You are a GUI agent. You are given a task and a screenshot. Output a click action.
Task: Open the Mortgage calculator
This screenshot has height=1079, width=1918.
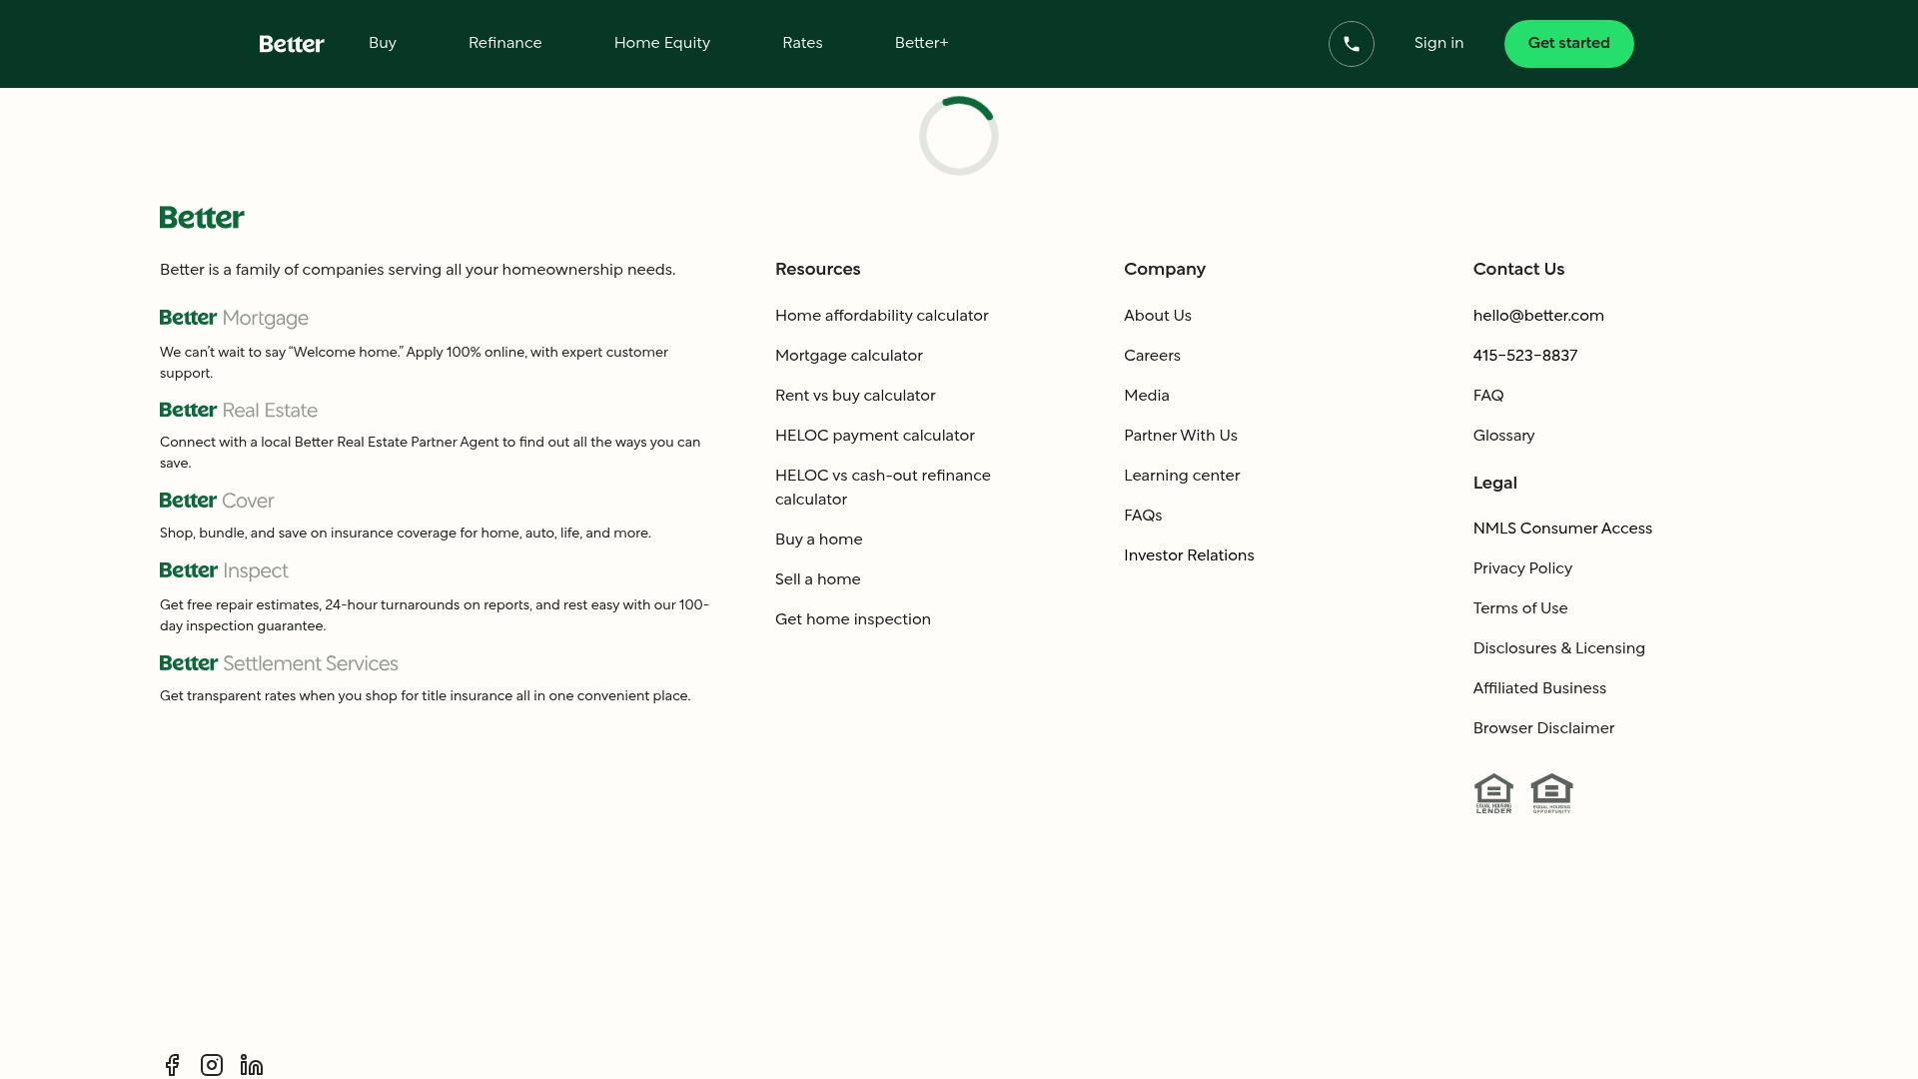[848, 356]
